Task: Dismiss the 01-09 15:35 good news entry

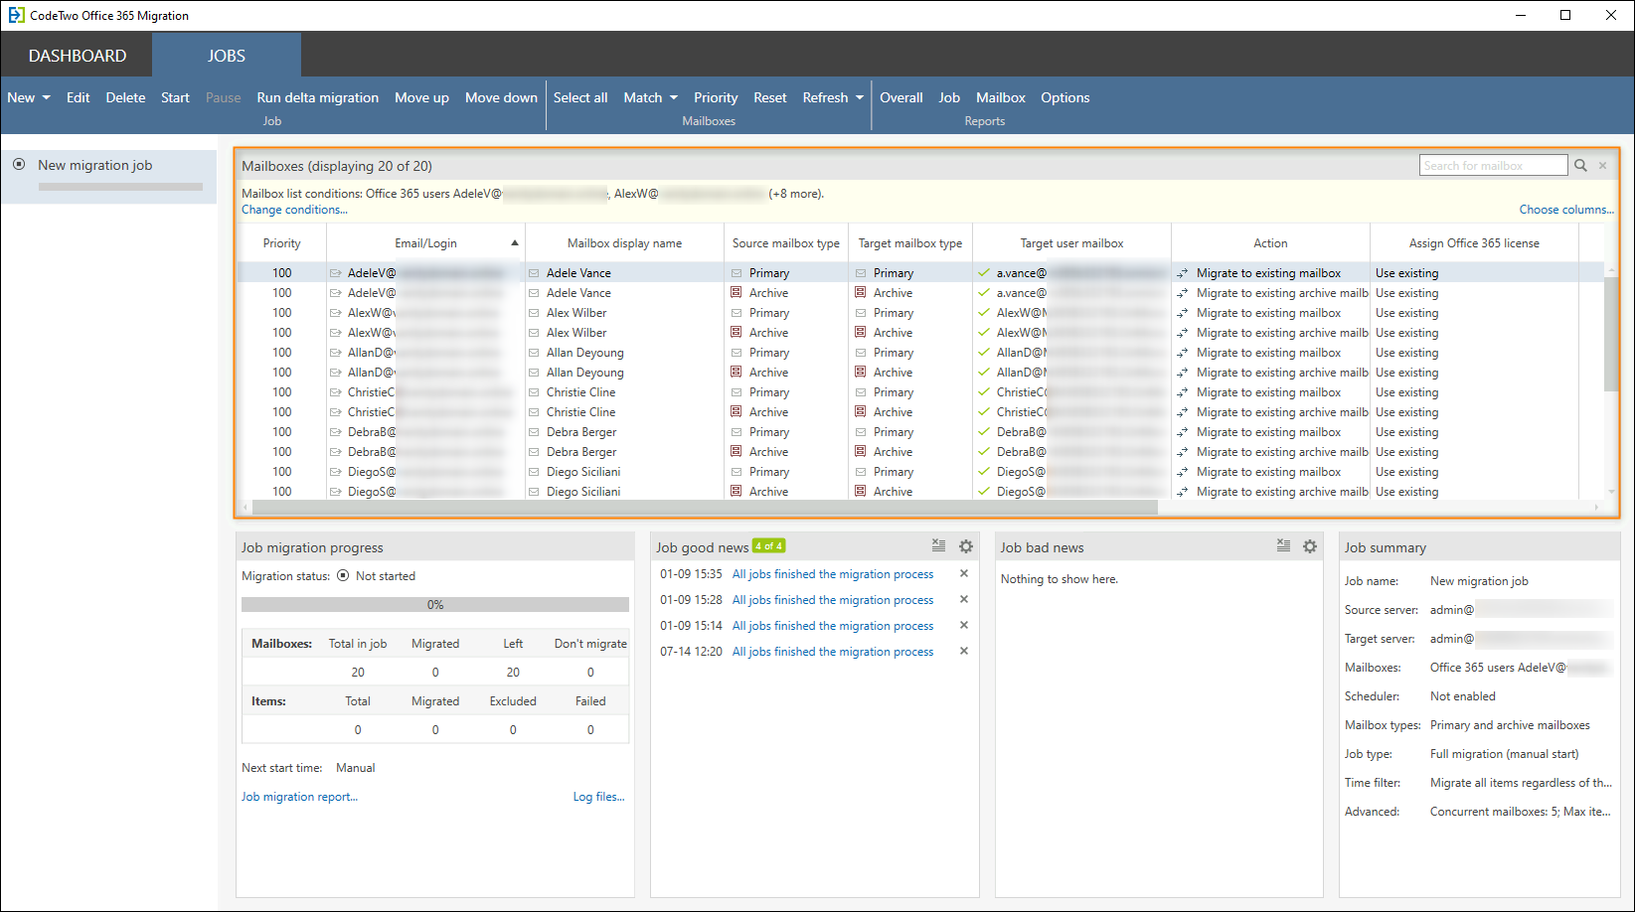Action: coord(964,573)
